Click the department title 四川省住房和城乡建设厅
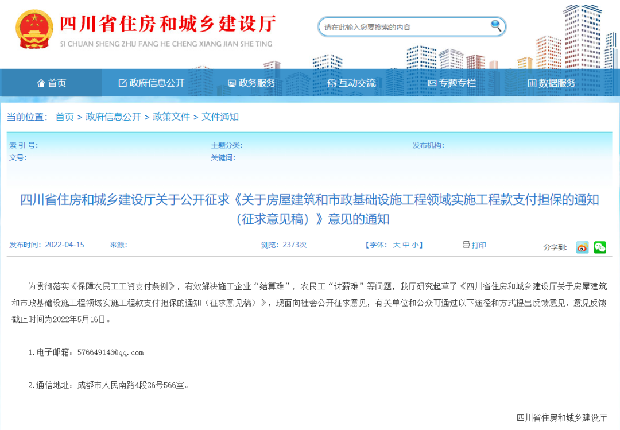The width and height of the screenshot is (620, 430). (168, 24)
